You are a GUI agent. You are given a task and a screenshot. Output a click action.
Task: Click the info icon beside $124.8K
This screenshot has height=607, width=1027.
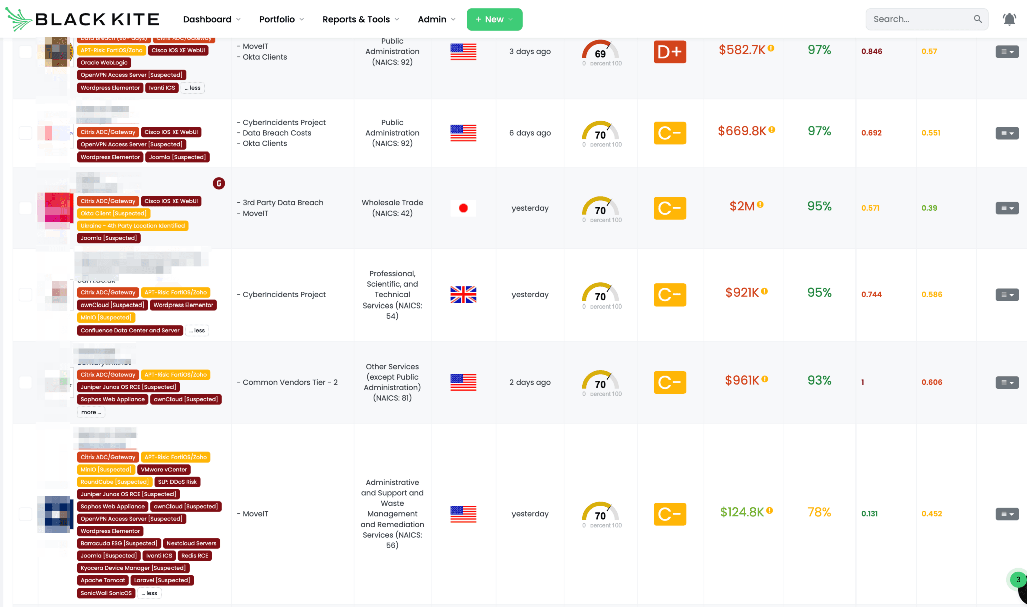tap(769, 511)
